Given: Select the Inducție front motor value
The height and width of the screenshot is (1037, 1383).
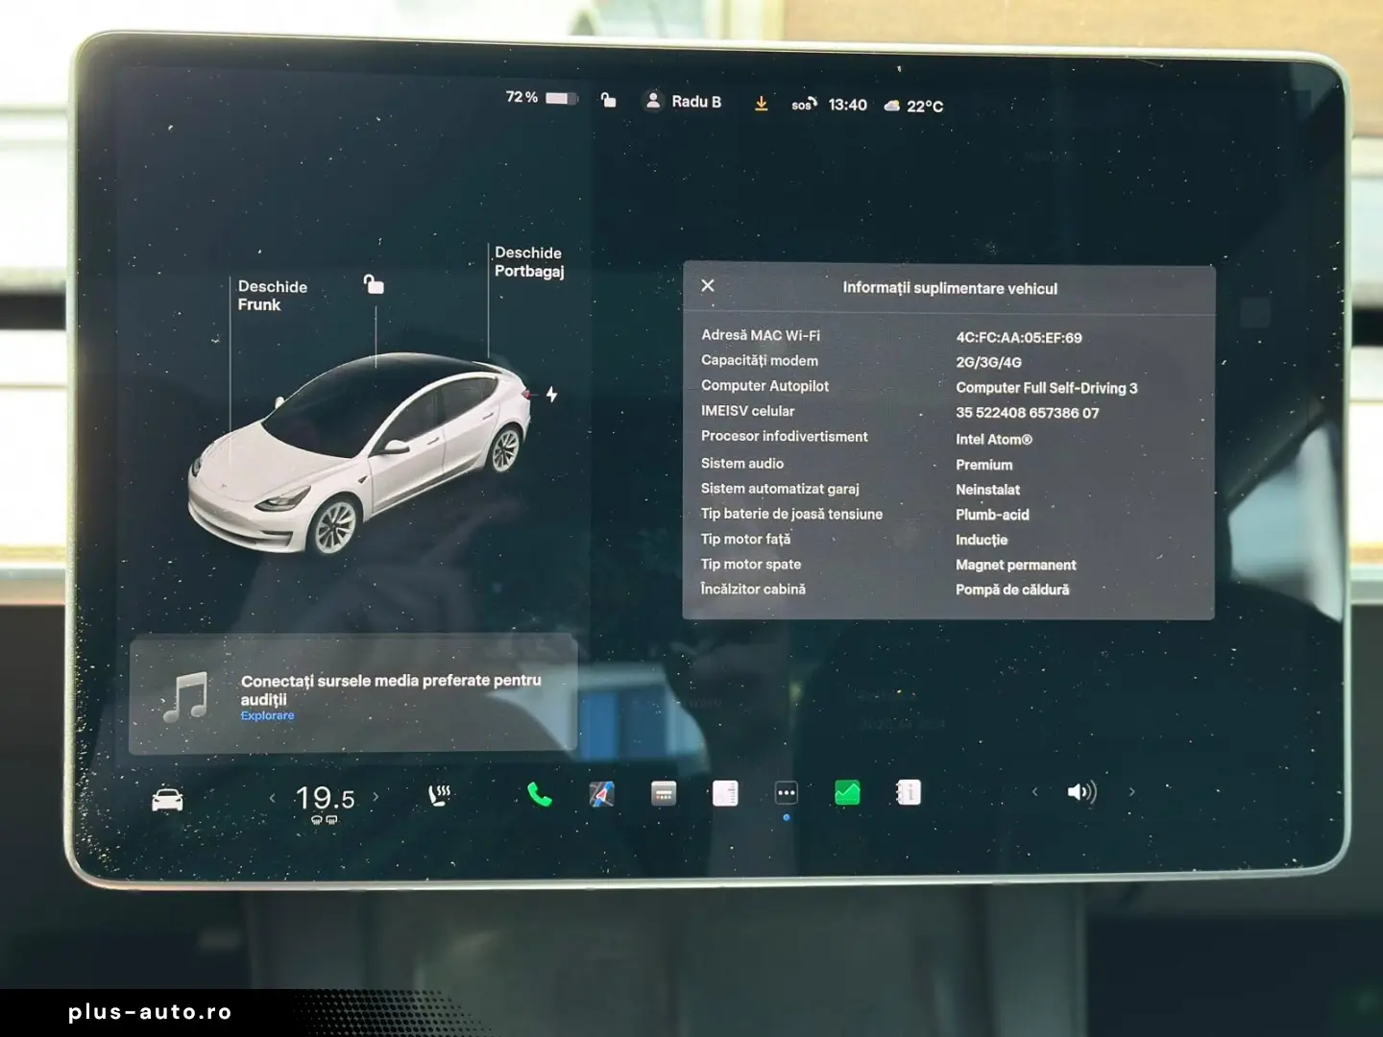Looking at the screenshot, I should coord(982,540).
